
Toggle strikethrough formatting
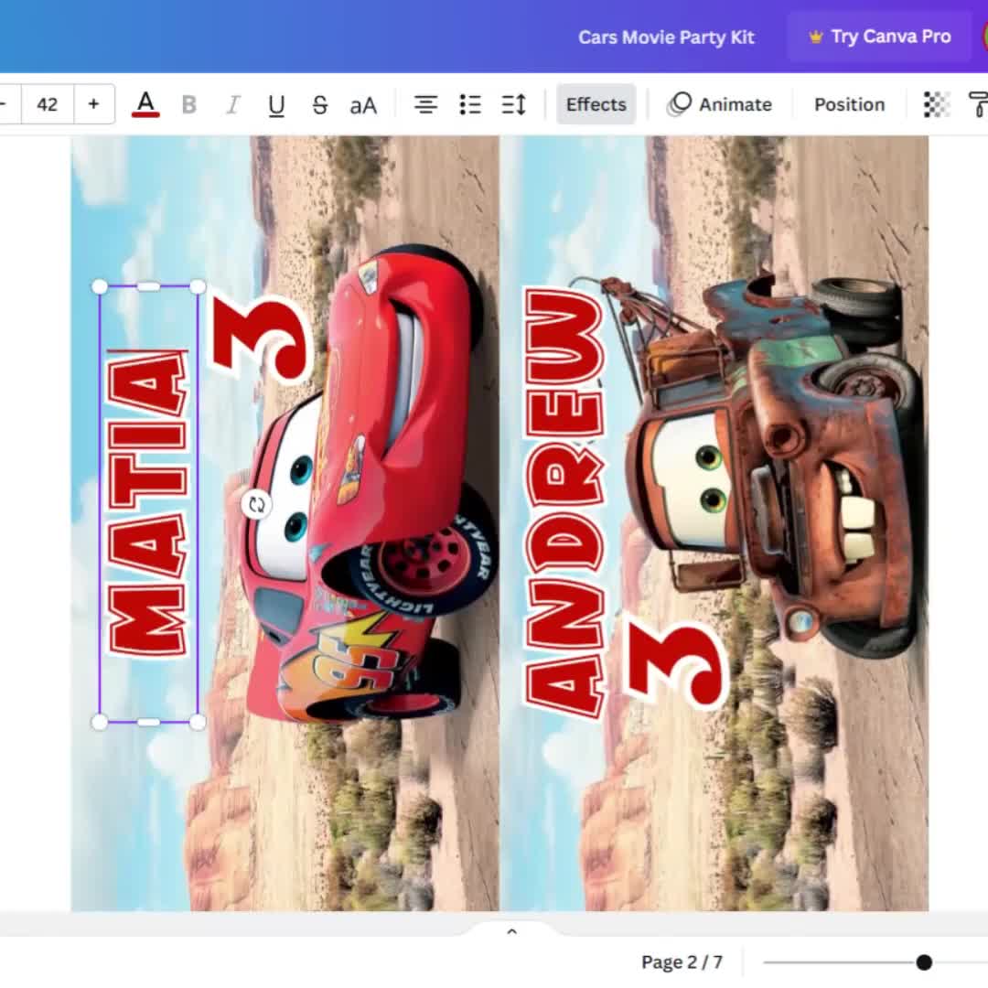[320, 104]
